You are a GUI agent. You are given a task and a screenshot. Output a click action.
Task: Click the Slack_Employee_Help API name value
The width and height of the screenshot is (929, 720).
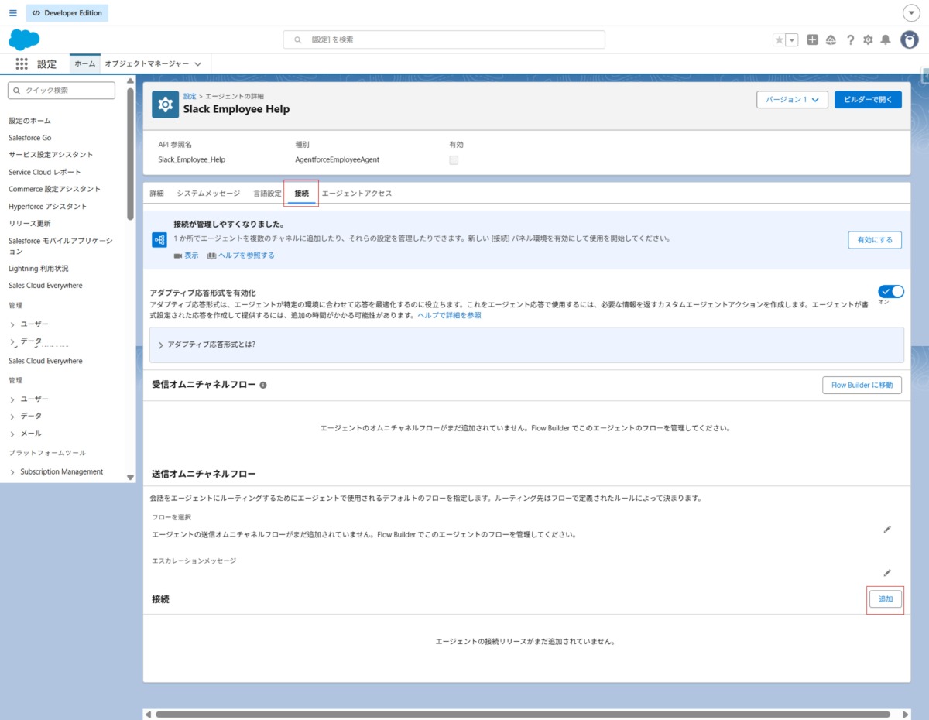point(191,160)
